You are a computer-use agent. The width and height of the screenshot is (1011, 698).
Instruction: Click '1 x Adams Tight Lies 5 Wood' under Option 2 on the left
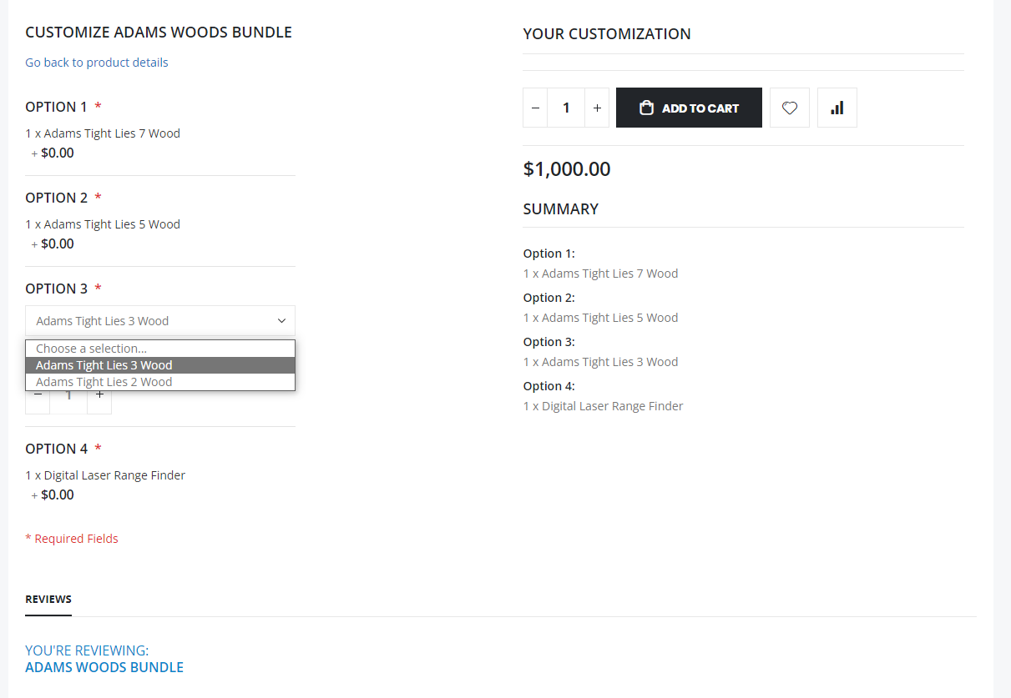(103, 224)
